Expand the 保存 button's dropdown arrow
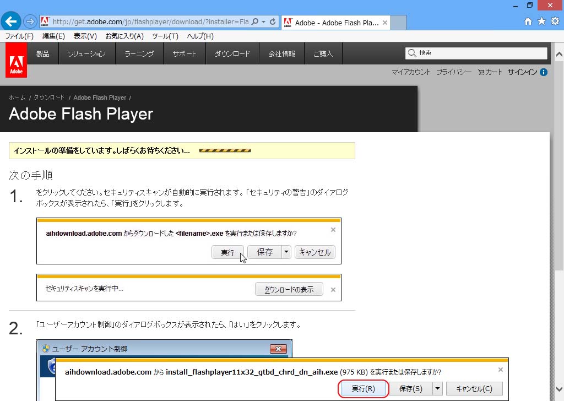 click(x=287, y=252)
